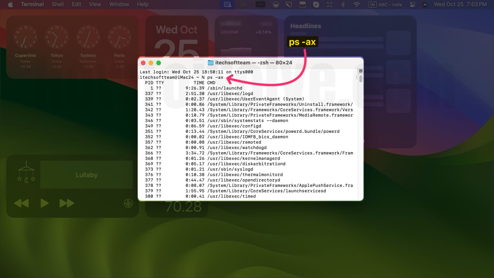Open the Help menu

142,5
